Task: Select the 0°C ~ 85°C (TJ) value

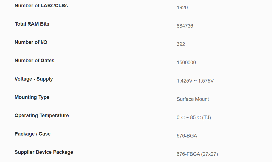Action: pos(194,117)
